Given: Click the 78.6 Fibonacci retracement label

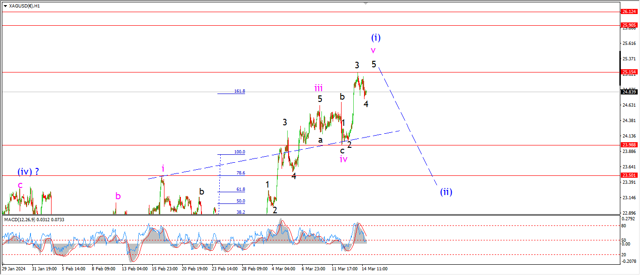Looking at the screenshot, I should [240, 173].
